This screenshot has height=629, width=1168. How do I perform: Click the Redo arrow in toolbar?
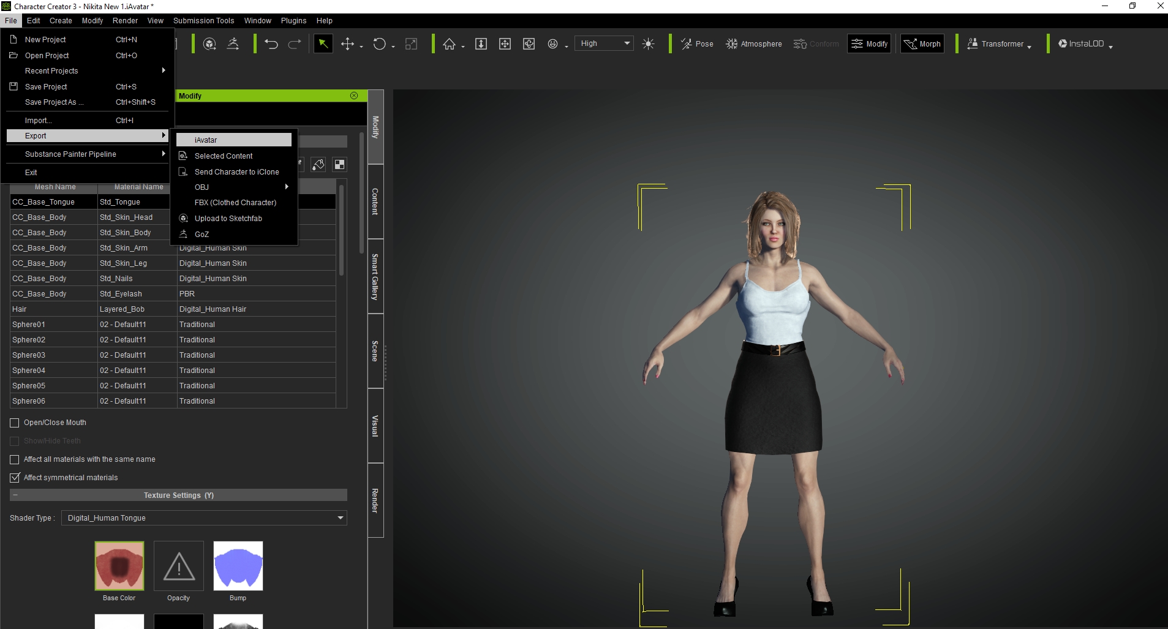point(295,43)
